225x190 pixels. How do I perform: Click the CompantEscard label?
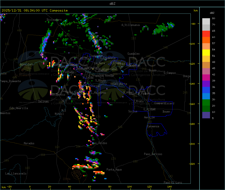pos(164,103)
